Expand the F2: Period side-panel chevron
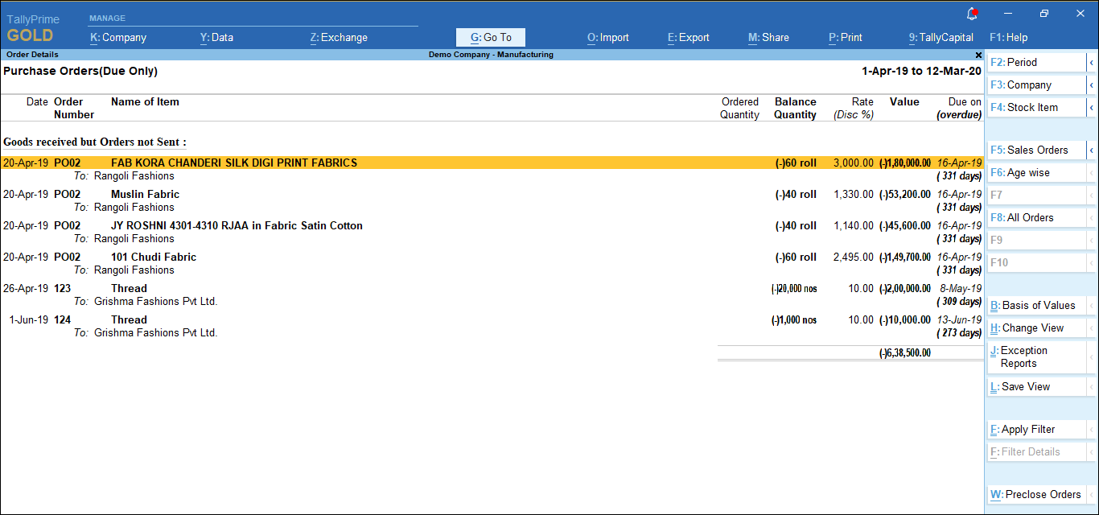The width and height of the screenshot is (1099, 515). click(1093, 62)
